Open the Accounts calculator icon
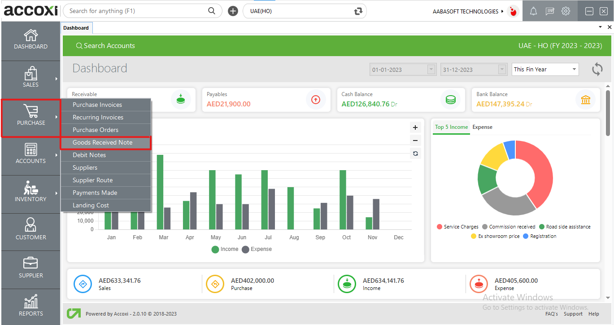The image size is (614, 325). [x=30, y=149]
